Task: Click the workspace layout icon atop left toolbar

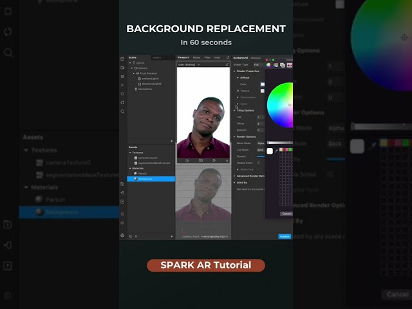Action: tap(122, 59)
